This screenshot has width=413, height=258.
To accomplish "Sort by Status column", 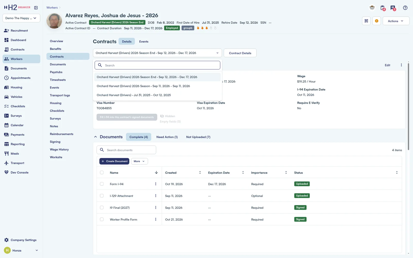I will point(397,173).
